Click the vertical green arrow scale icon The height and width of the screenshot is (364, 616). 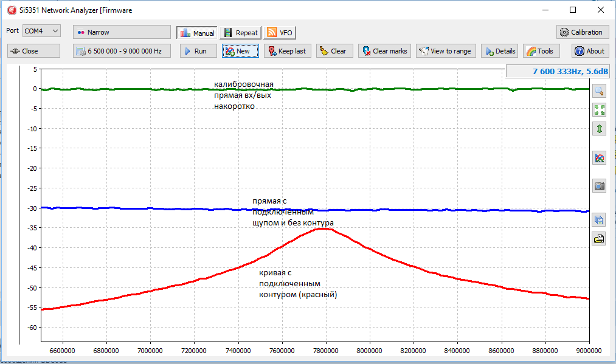599,129
